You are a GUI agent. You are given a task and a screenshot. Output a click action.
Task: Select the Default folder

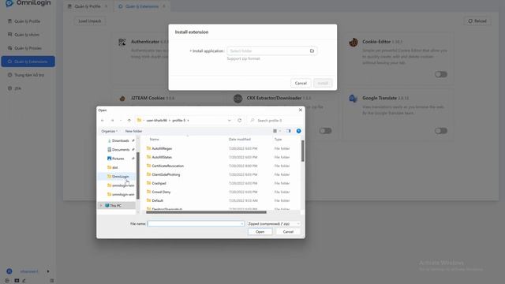[157, 200]
